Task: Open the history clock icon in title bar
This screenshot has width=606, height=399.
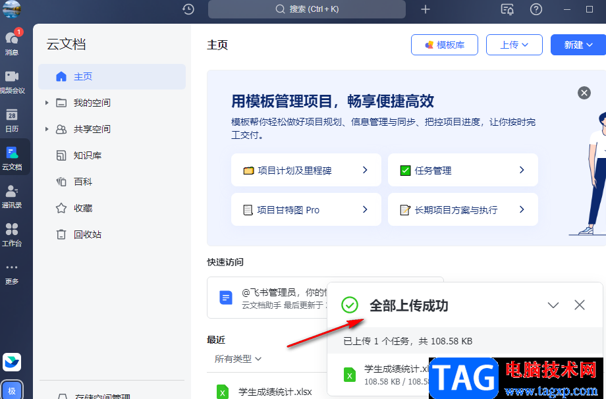Action: [x=188, y=9]
